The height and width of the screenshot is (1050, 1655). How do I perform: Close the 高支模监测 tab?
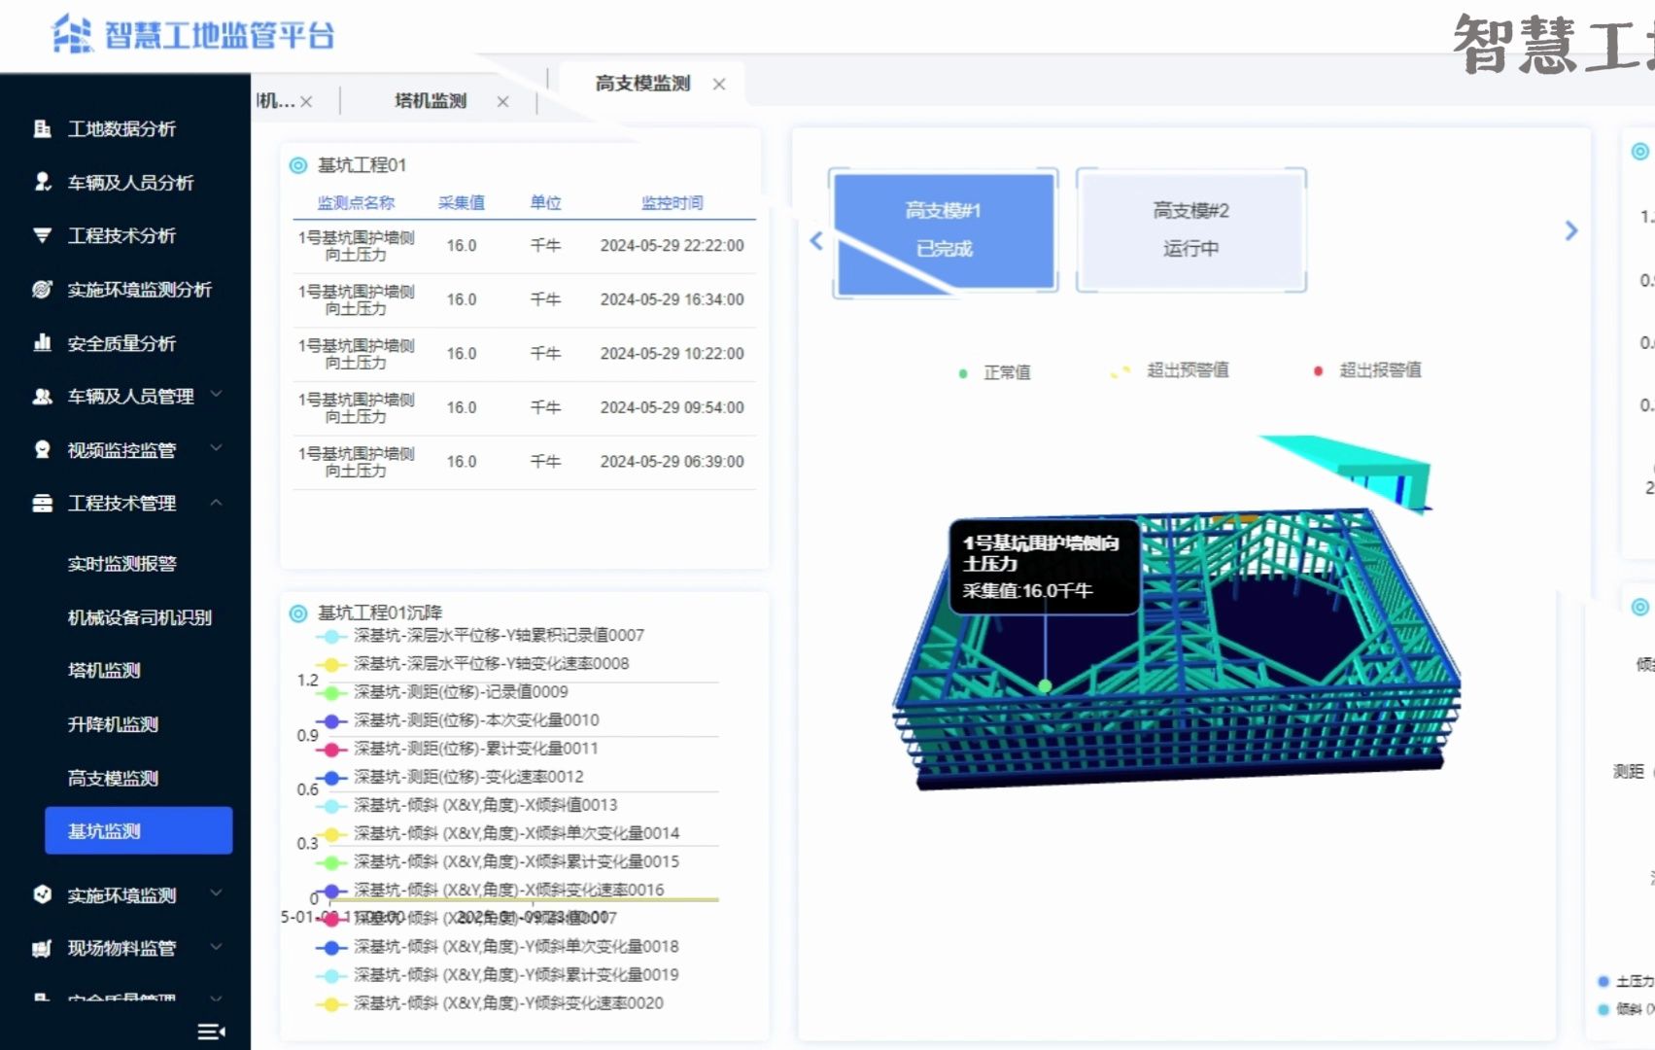[719, 85]
